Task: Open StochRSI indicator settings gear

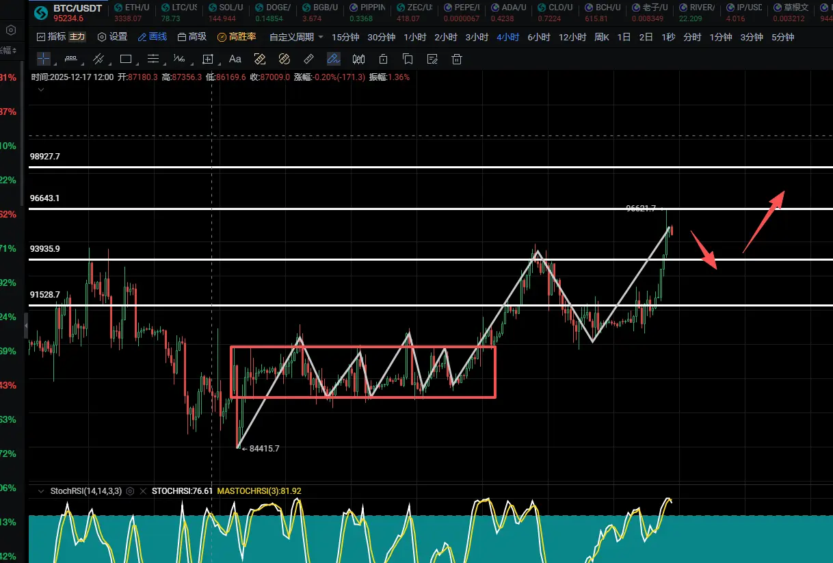Action: click(x=130, y=490)
